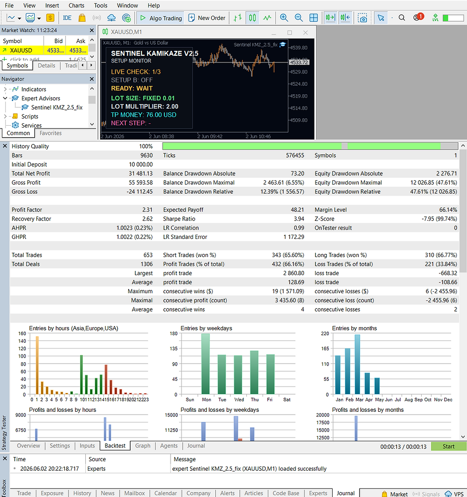Click the tile windows grid icon
This screenshot has width=467, height=497.
tap(314, 18)
